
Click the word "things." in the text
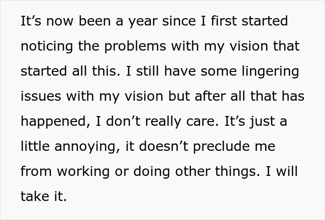point(237,172)
